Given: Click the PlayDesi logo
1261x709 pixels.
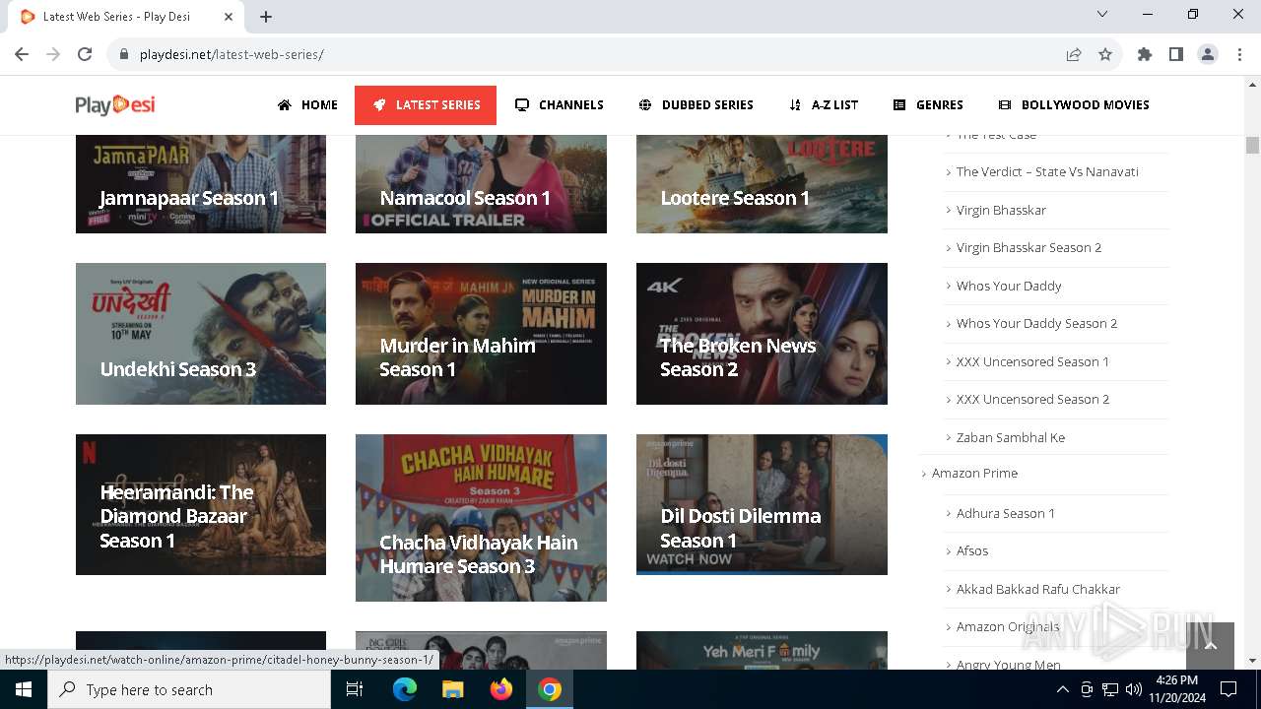Looking at the screenshot, I should coord(115,104).
